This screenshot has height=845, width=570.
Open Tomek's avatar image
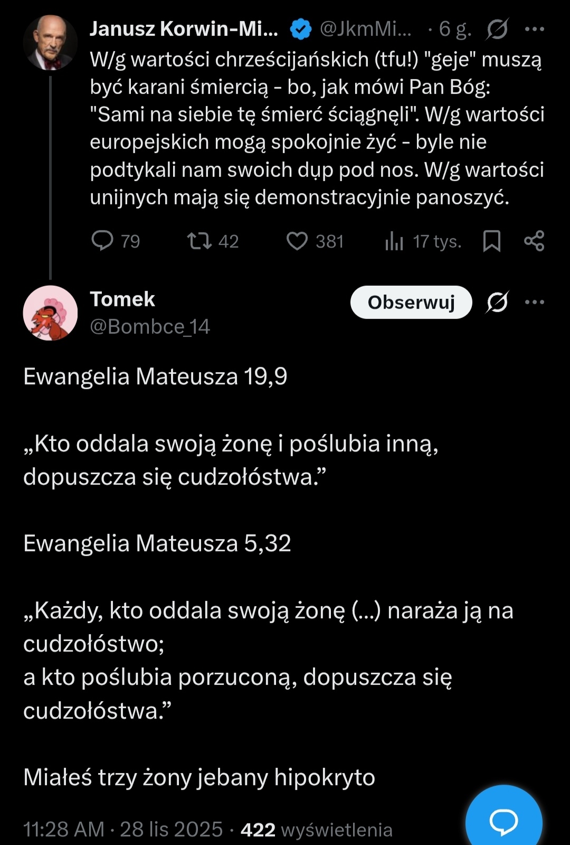[x=50, y=313]
